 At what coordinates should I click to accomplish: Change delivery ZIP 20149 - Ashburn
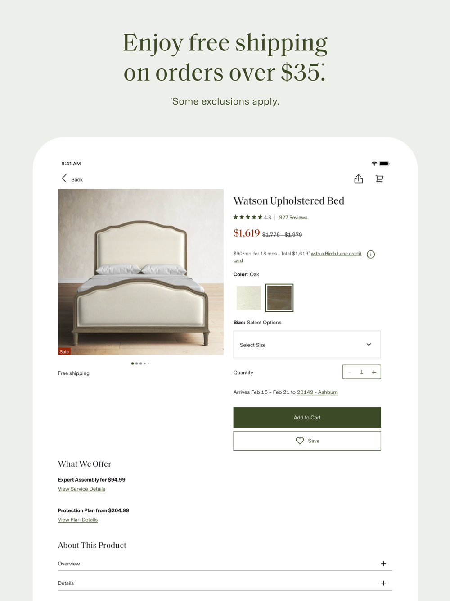click(x=317, y=392)
